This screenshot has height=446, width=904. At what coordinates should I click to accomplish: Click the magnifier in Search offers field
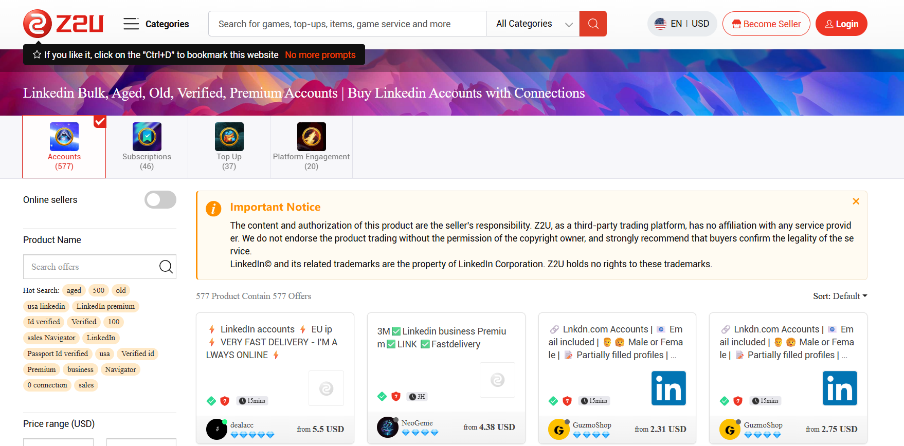[166, 267]
